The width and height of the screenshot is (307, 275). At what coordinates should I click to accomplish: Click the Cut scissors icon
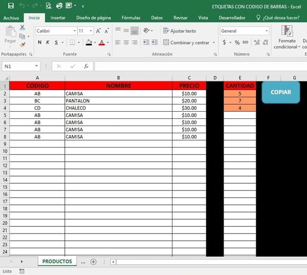click(x=23, y=28)
